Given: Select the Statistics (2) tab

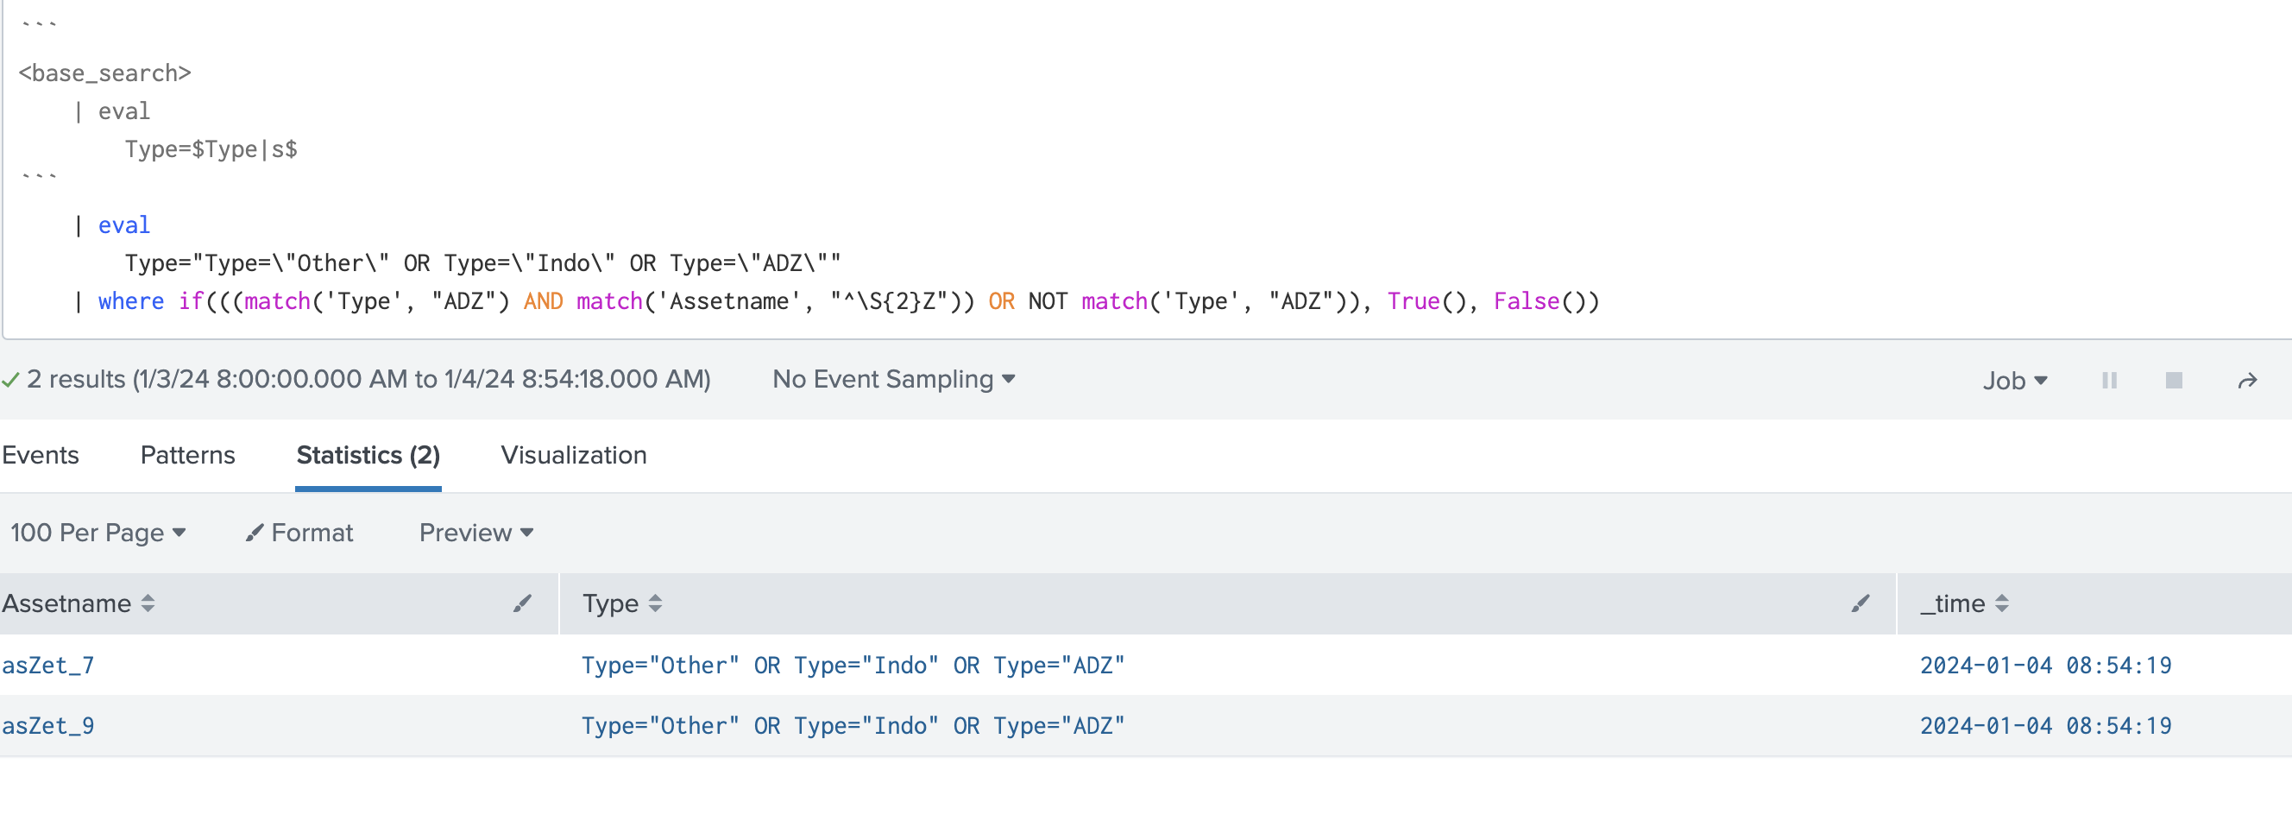Looking at the screenshot, I should coord(368,455).
